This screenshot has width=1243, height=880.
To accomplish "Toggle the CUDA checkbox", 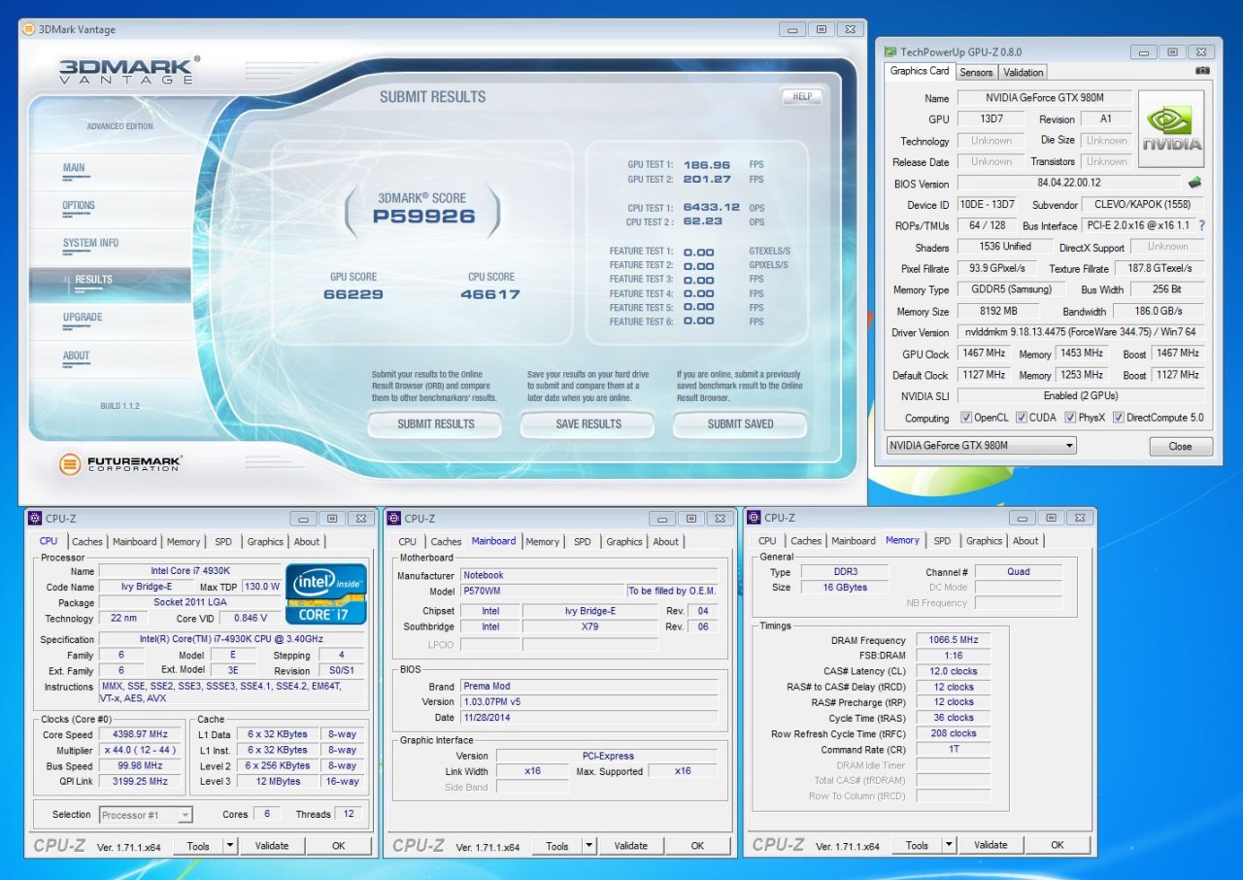I will pos(1022,418).
